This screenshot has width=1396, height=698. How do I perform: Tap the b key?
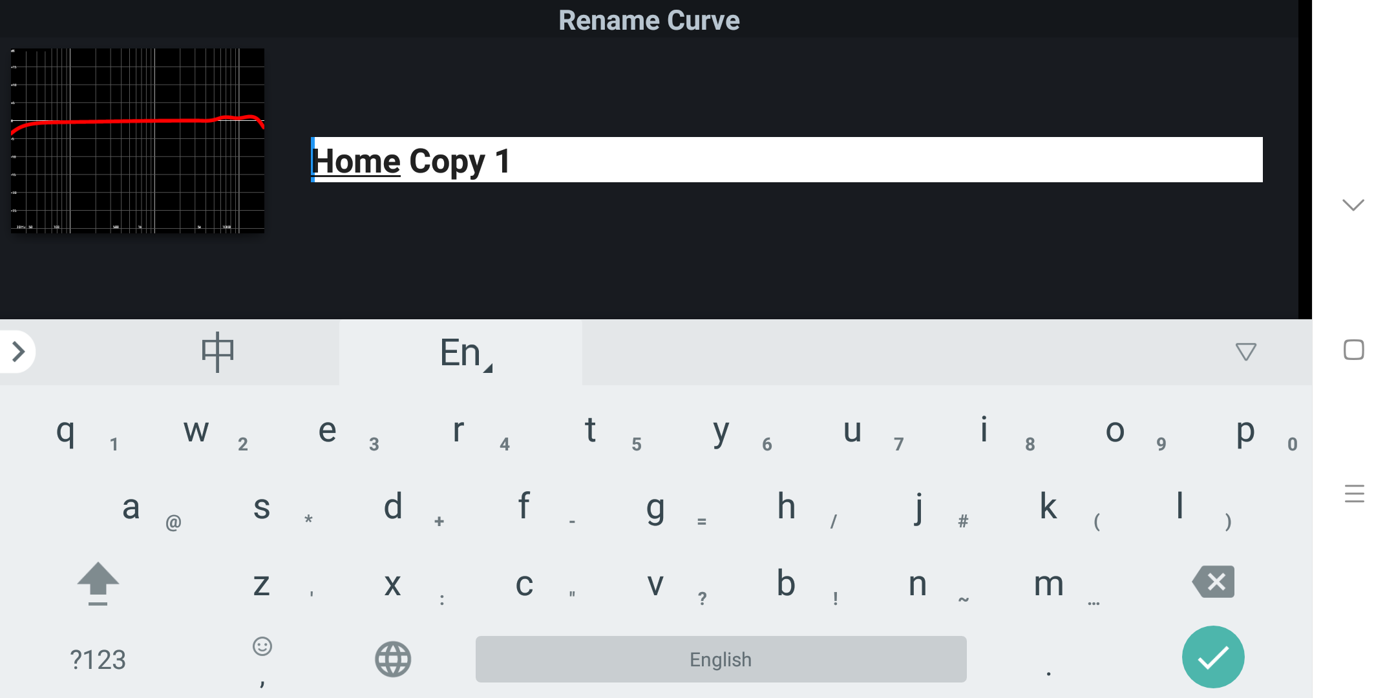point(787,583)
